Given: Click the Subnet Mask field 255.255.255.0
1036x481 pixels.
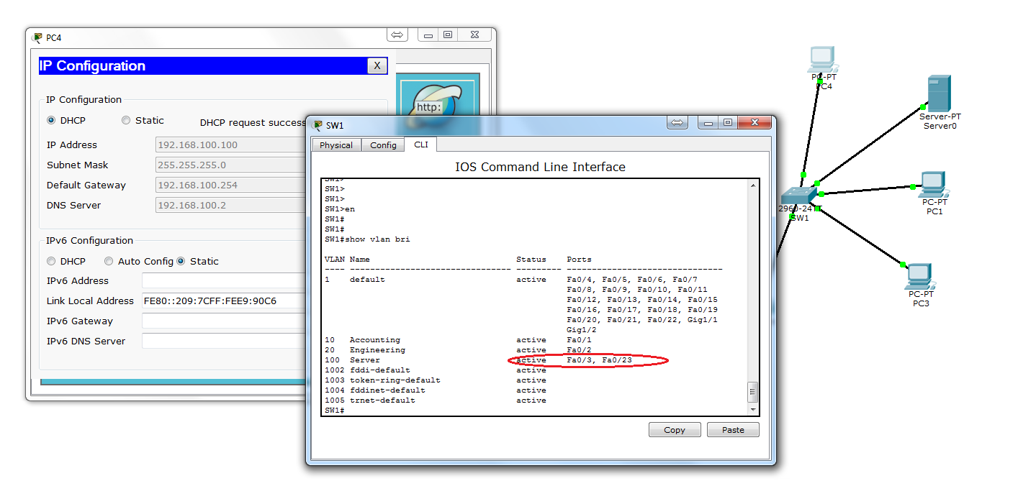Looking at the screenshot, I should [230, 165].
